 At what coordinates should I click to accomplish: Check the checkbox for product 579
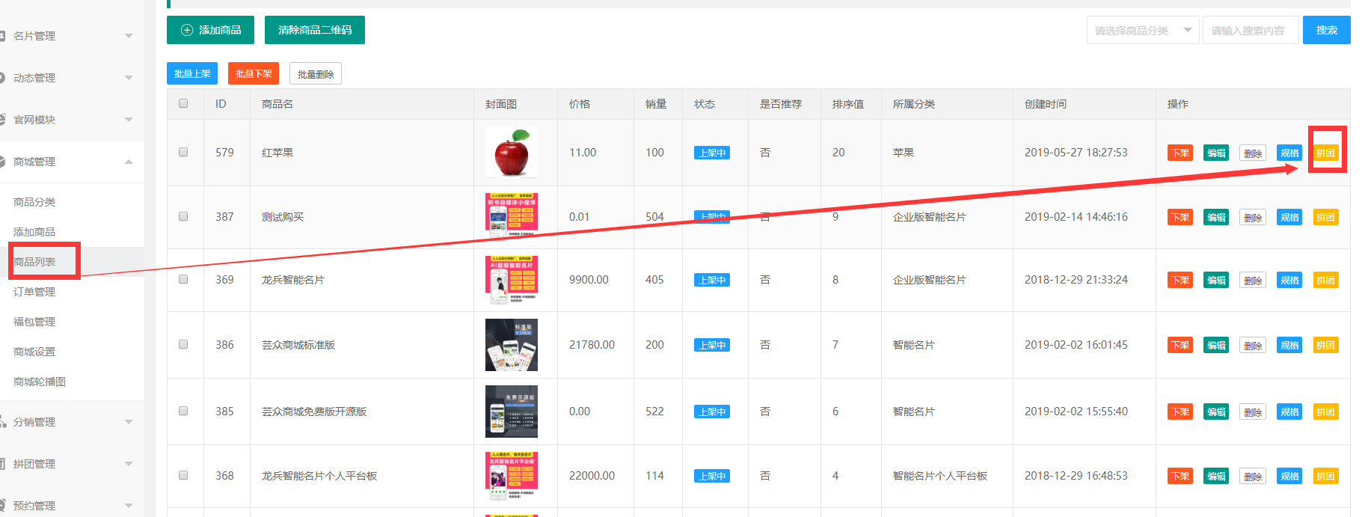(x=183, y=152)
